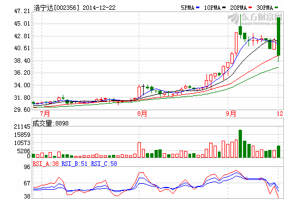Click the 38.40 price axis label
Image resolution: width=284 pixels, height=199 pixels.
22,61
